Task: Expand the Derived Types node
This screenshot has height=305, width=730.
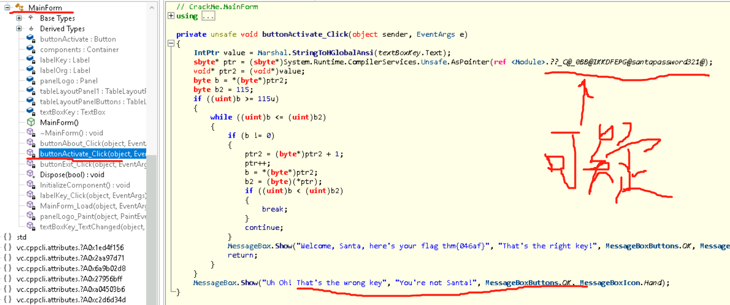Action: coord(19,28)
